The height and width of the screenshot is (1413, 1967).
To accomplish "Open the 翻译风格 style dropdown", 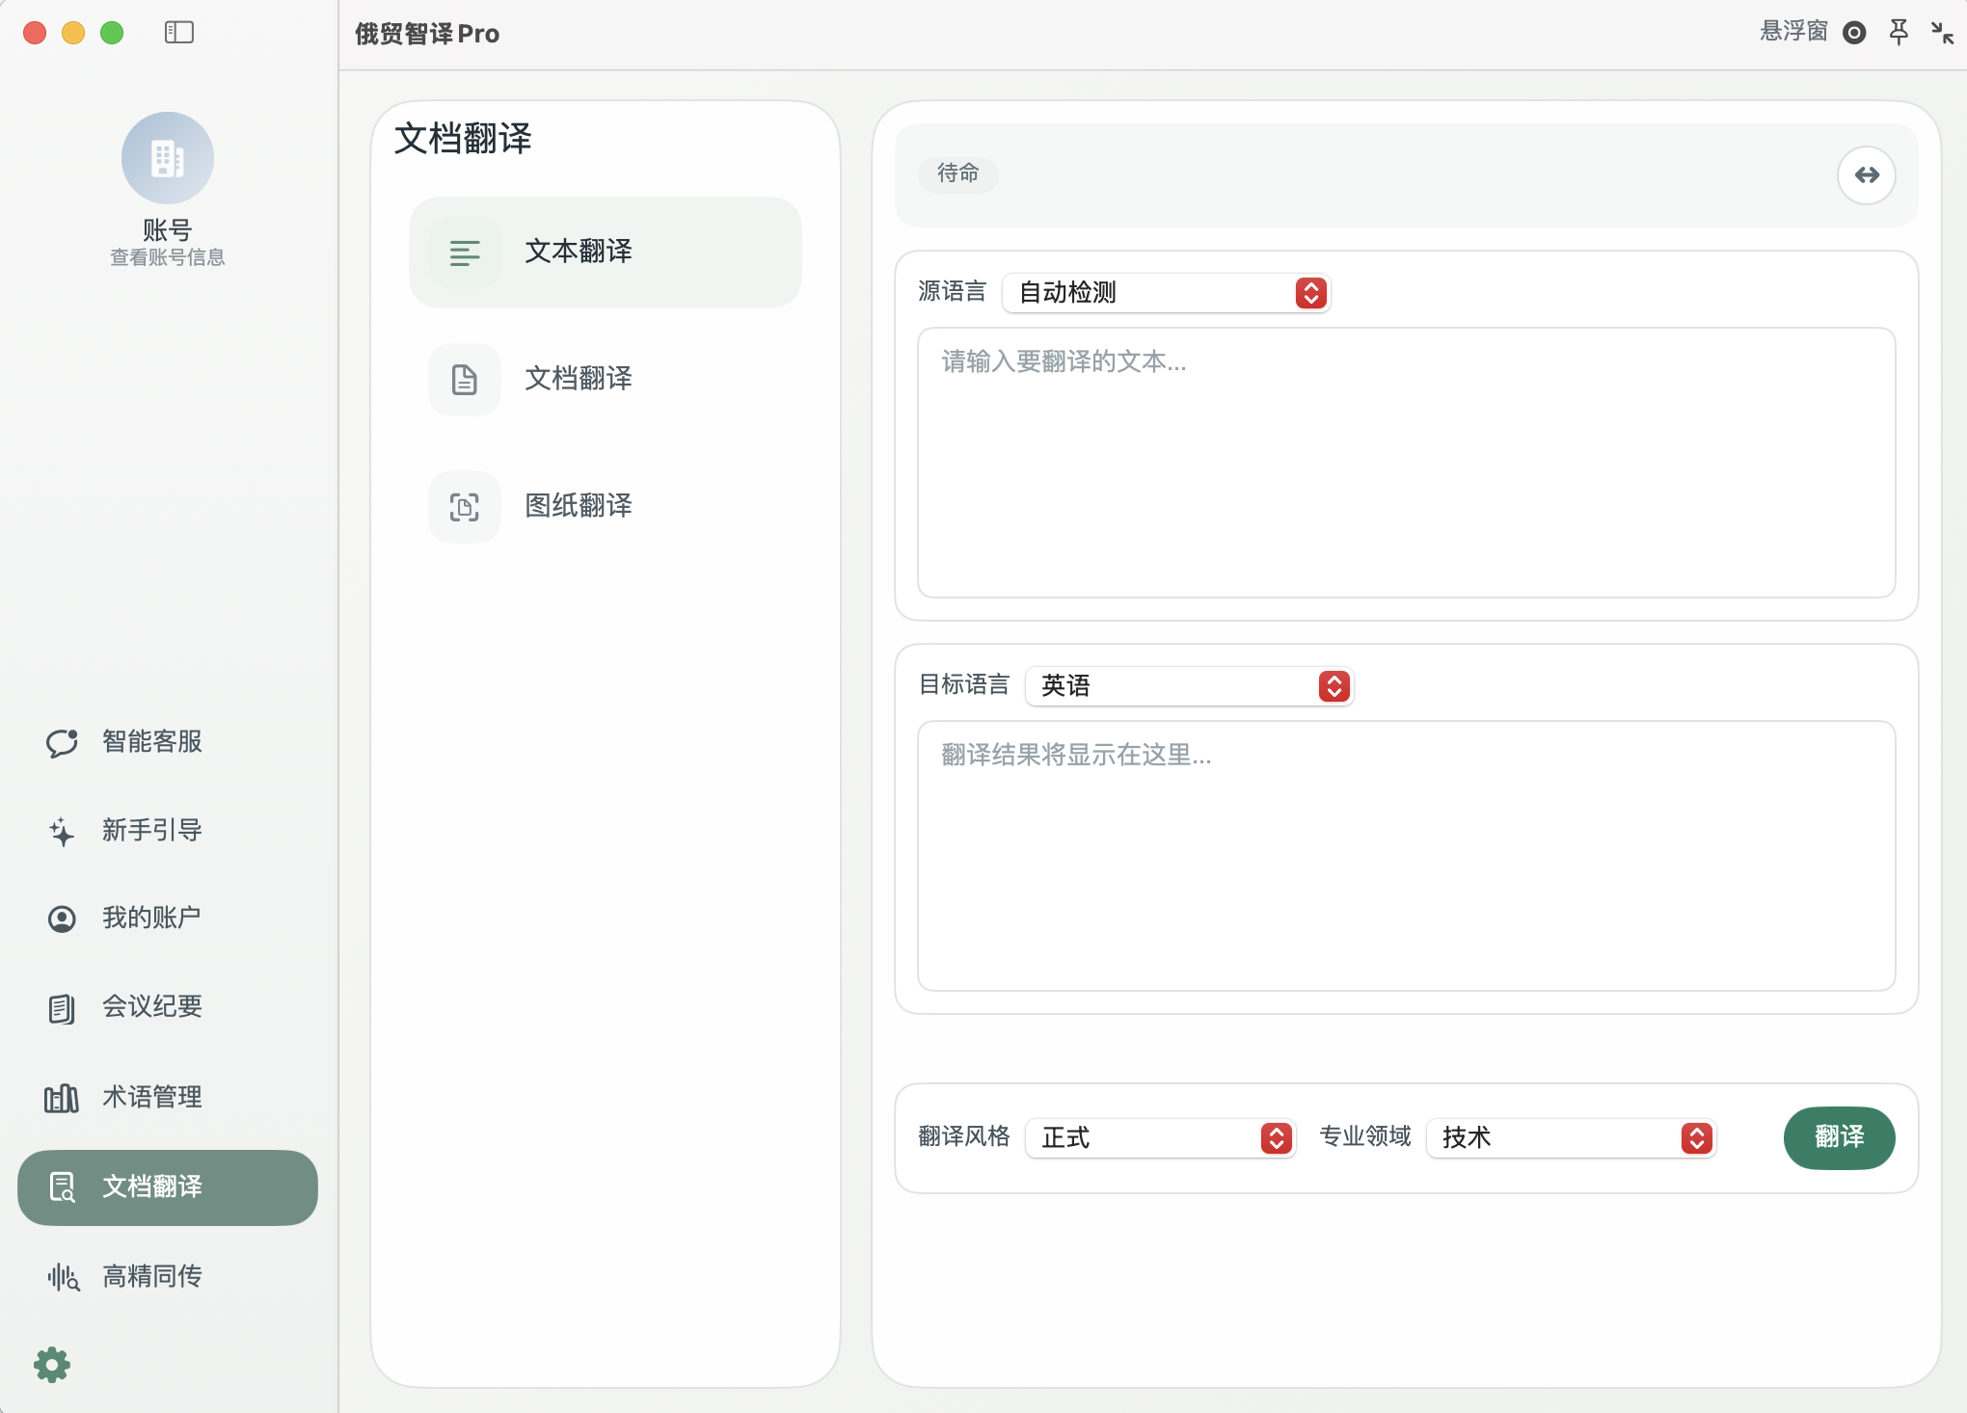I will coord(1160,1138).
